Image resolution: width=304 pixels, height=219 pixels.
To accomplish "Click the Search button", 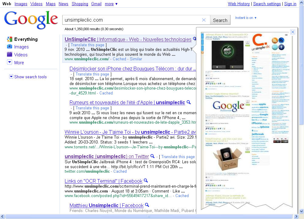I will click(220, 20).
